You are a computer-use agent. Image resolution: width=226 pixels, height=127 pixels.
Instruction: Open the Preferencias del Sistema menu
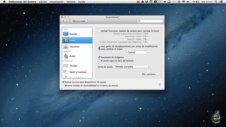pos(22,2)
